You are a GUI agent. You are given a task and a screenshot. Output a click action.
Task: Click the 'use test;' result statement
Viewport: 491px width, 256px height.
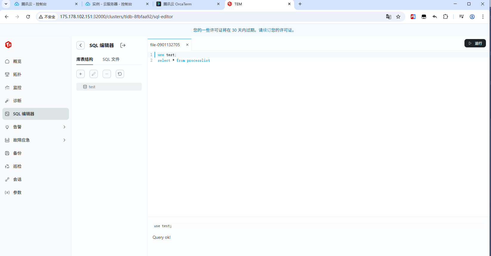point(163,226)
